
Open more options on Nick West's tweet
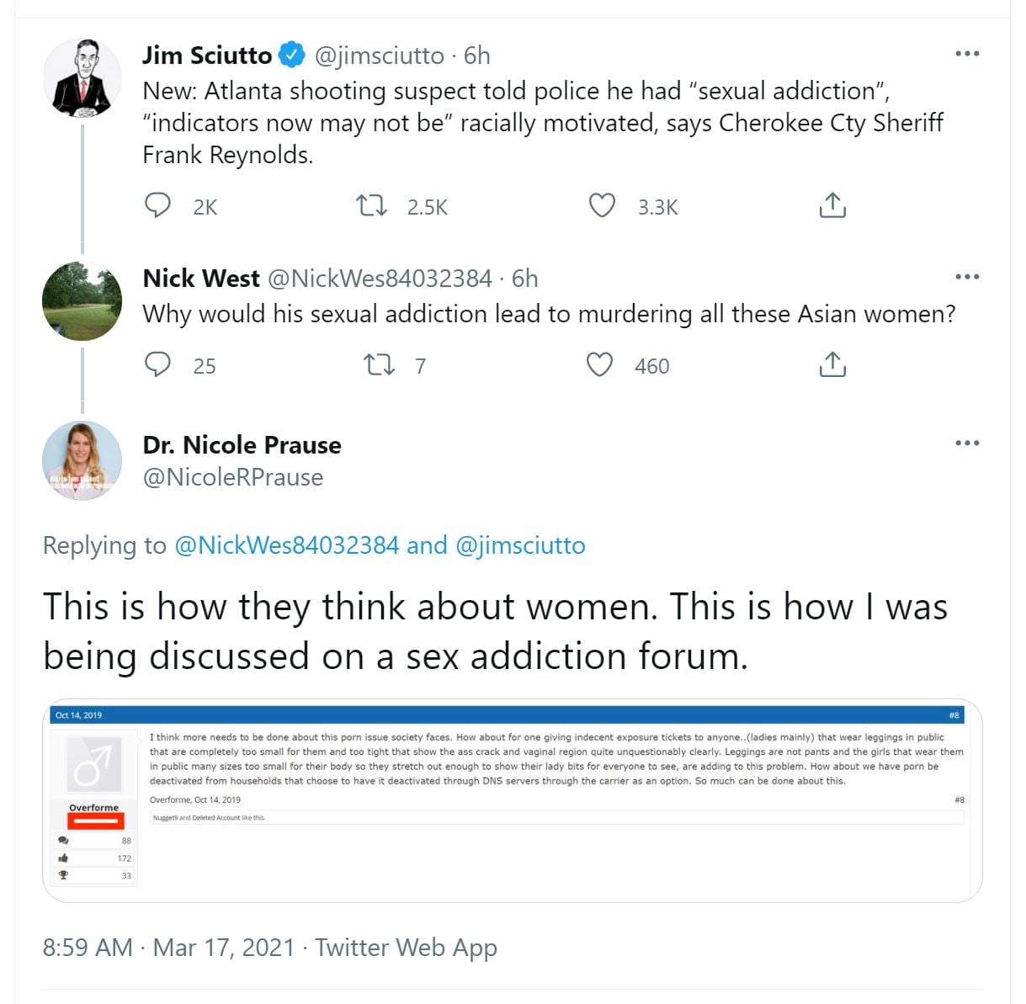point(967,277)
